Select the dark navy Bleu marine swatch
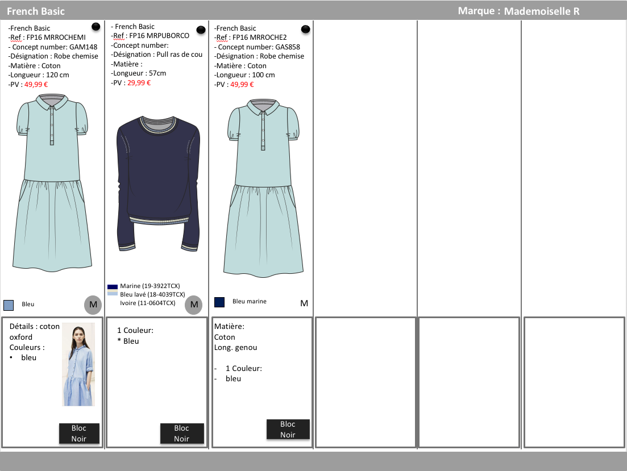This screenshot has height=471, width=627. point(219,302)
